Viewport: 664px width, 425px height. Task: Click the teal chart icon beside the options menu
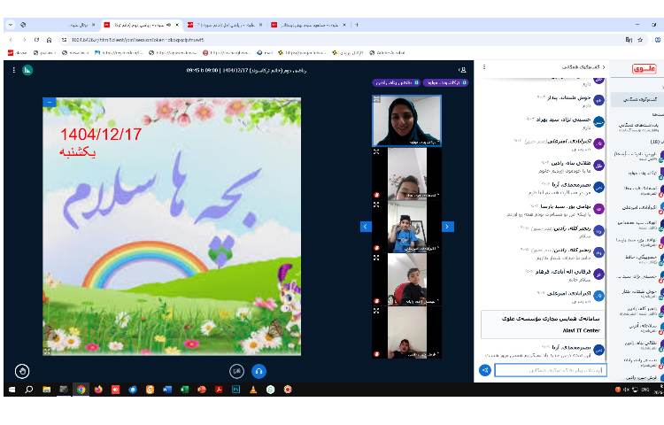click(x=27, y=70)
